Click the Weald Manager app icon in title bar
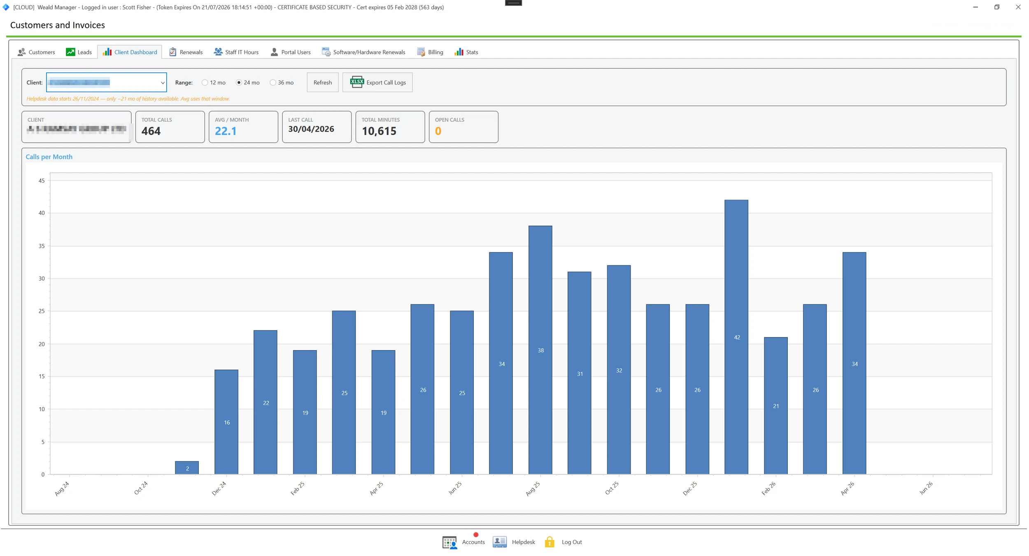Viewport: 1029px width, 556px height. coord(6,7)
